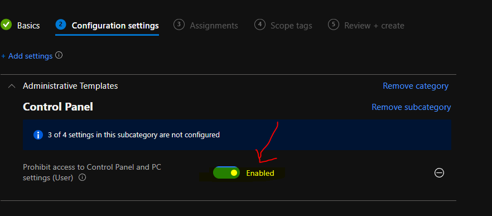This screenshot has width=492, height=216.
Task: Click the Enabled label beside the toggle
Action: (x=260, y=173)
